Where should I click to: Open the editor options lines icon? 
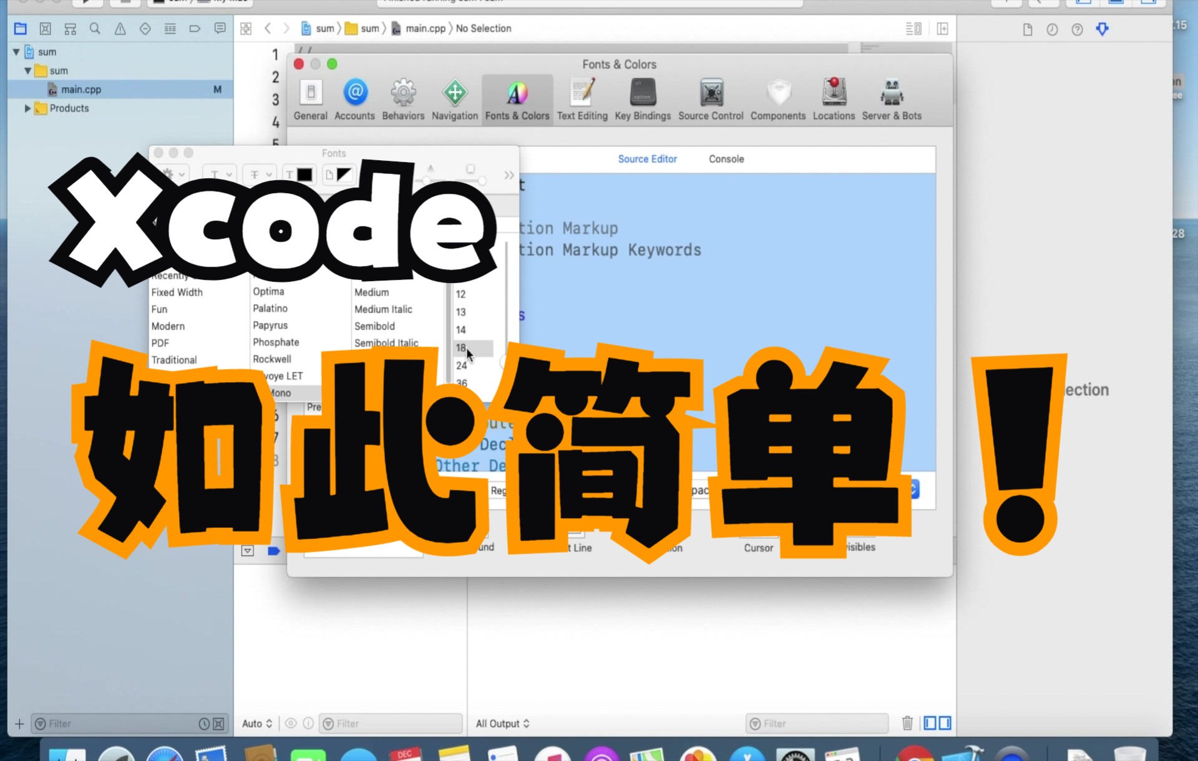click(x=913, y=29)
